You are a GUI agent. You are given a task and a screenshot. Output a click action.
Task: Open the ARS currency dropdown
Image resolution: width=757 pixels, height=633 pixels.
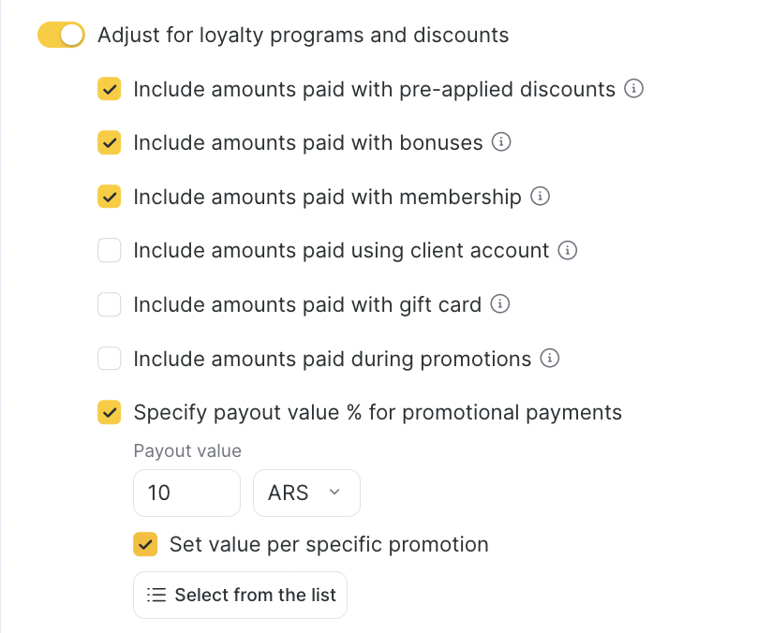point(306,493)
